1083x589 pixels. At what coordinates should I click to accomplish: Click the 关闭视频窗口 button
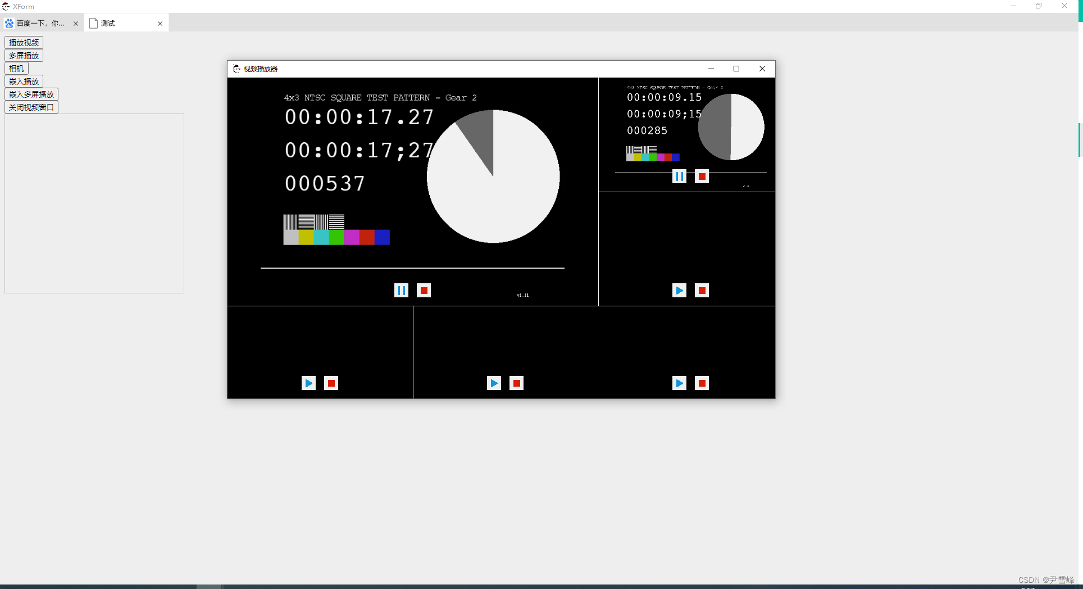click(31, 107)
